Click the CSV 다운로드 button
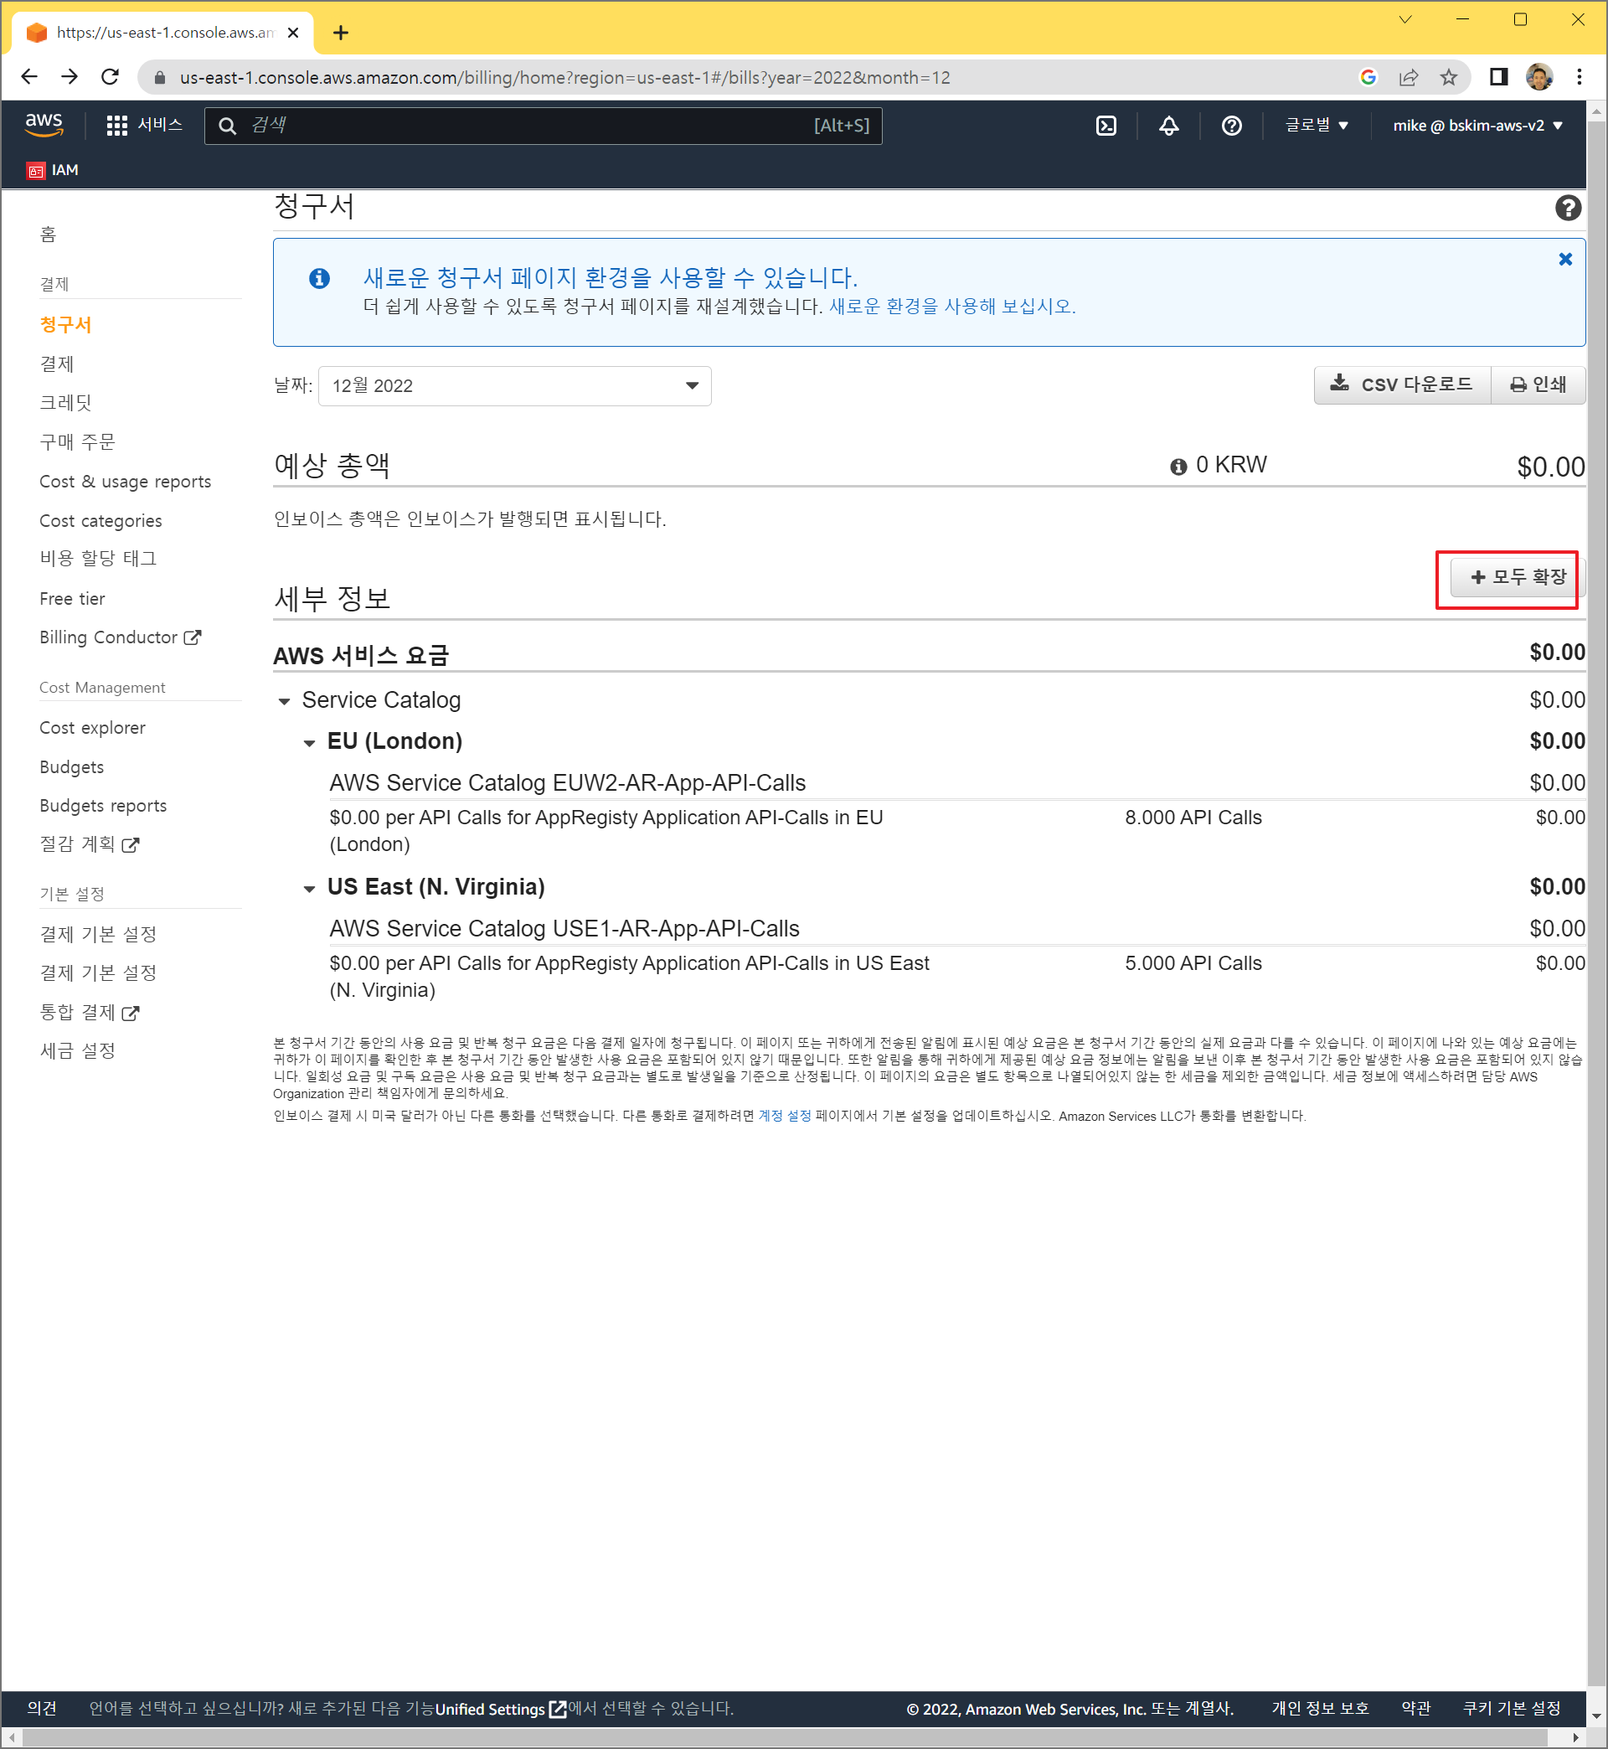The height and width of the screenshot is (1749, 1608). coord(1401,384)
